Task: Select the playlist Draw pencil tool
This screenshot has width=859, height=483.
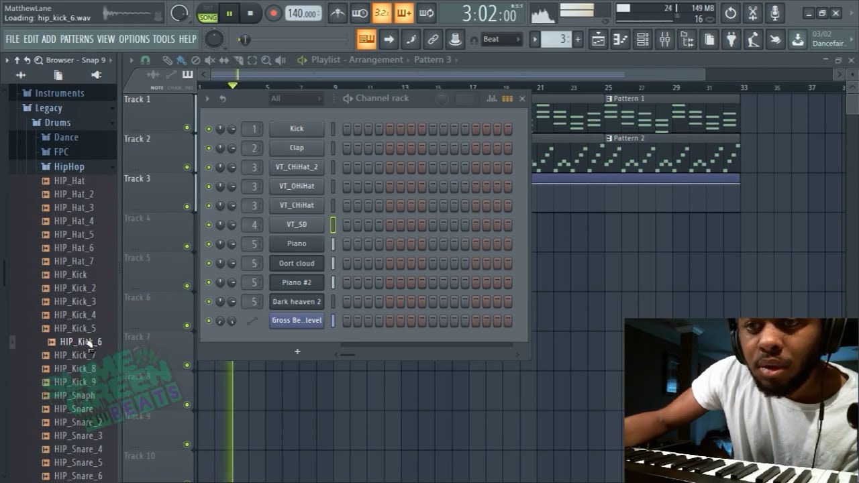Action: (166, 60)
